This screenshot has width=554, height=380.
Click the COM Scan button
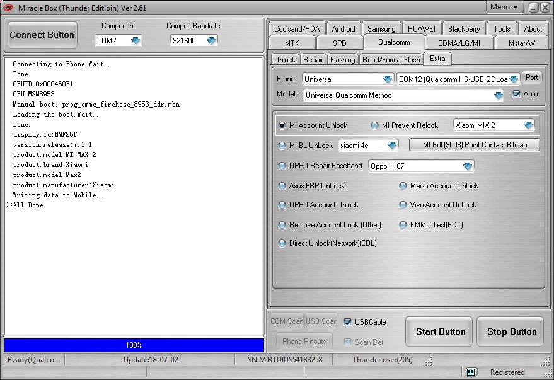[x=287, y=321]
